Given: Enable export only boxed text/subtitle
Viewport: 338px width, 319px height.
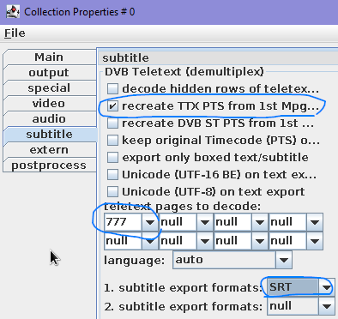Looking at the screenshot, I should click(112, 158).
